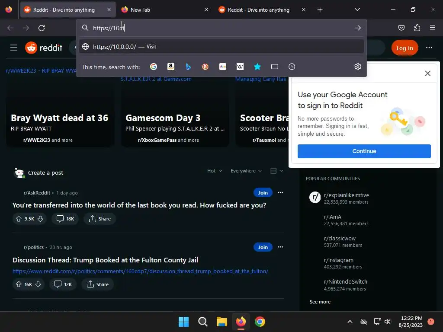Click Create a post

tap(45, 172)
